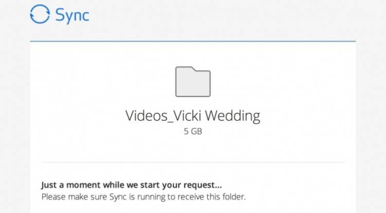Click the 'GB' unit text

pyautogui.click(x=196, y=131)
